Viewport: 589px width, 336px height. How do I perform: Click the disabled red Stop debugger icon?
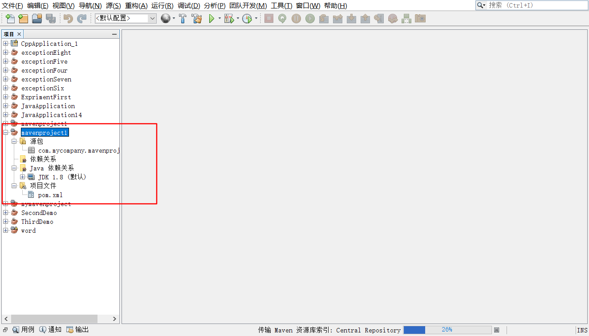click(269, 19)
